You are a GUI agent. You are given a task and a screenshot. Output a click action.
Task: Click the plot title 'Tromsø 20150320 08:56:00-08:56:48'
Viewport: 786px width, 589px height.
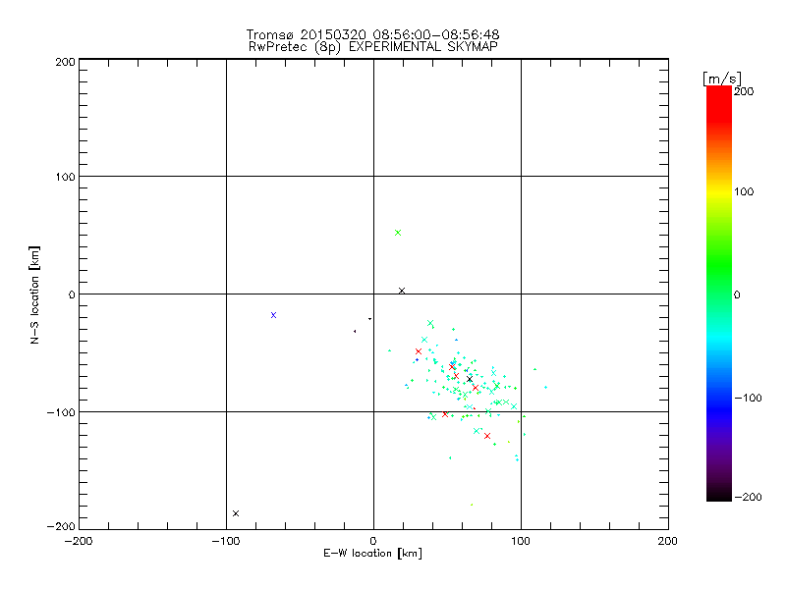click(372, 34)
